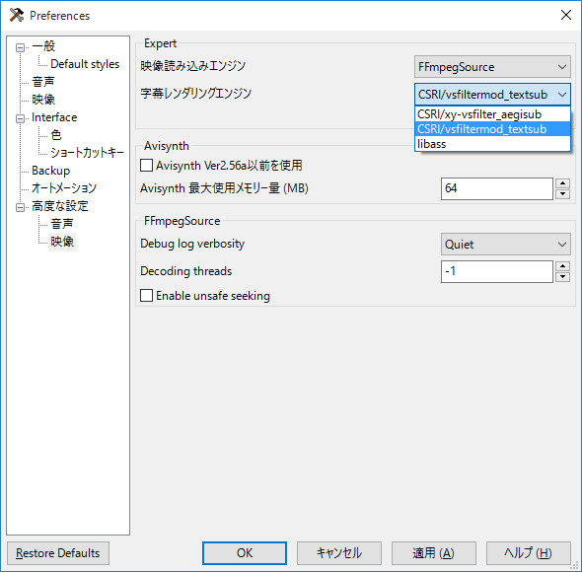Increase Avisynth memory limit with up arrow
Image resolution: width=582 pixels, height=572 pixels.
[562, 183]
